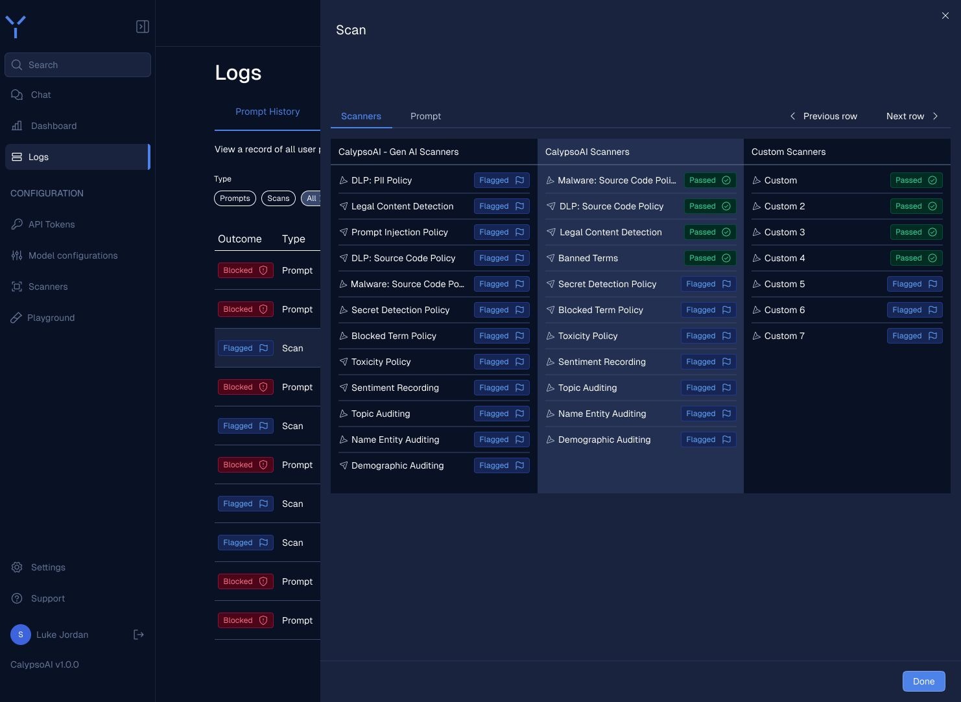Switch to the Prompt tab
This screenshot has width=961, height=702.
[425, 116]
